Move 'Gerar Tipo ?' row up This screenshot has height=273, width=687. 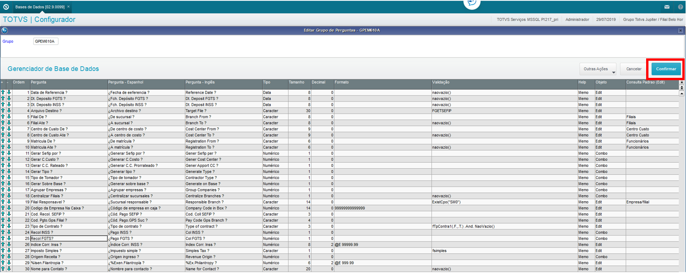[x=3, y=171]
